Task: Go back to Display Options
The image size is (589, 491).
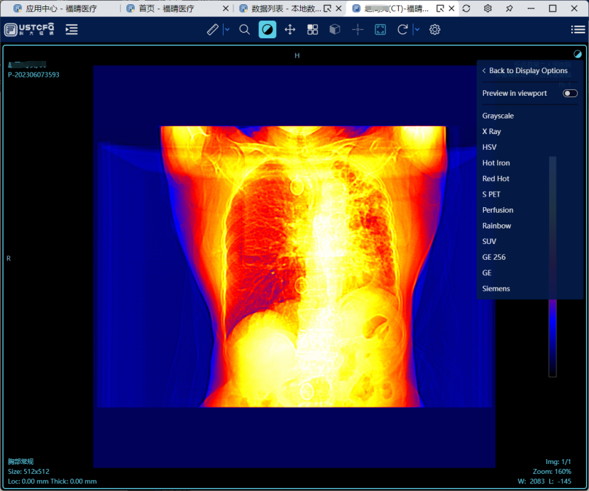Action: (525, 71)
